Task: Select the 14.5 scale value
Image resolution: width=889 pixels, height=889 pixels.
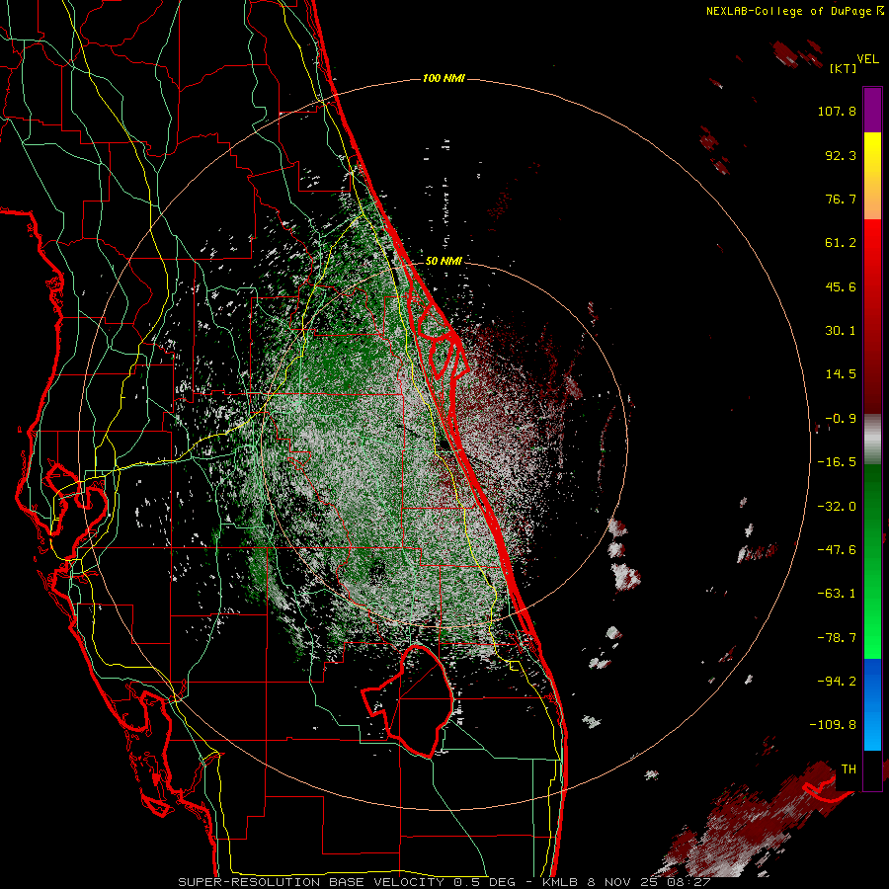Action: pyautogui.click(x=841, y=374)
